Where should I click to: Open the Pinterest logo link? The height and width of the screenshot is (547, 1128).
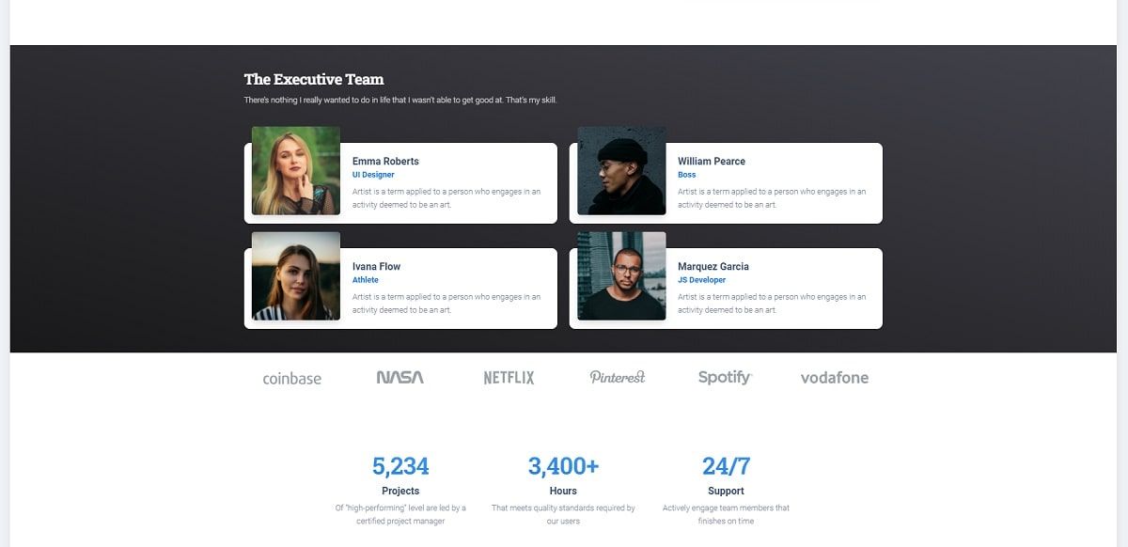[618, 377]
